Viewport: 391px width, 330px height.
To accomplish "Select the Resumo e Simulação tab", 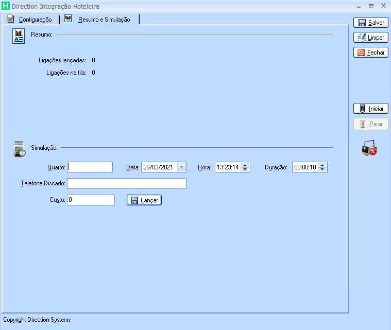I will tap(99, 19).
